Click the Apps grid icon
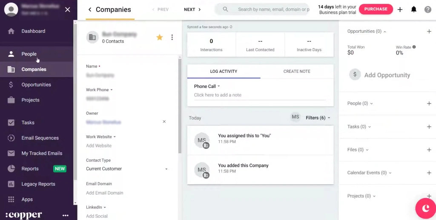 (11, 200)
